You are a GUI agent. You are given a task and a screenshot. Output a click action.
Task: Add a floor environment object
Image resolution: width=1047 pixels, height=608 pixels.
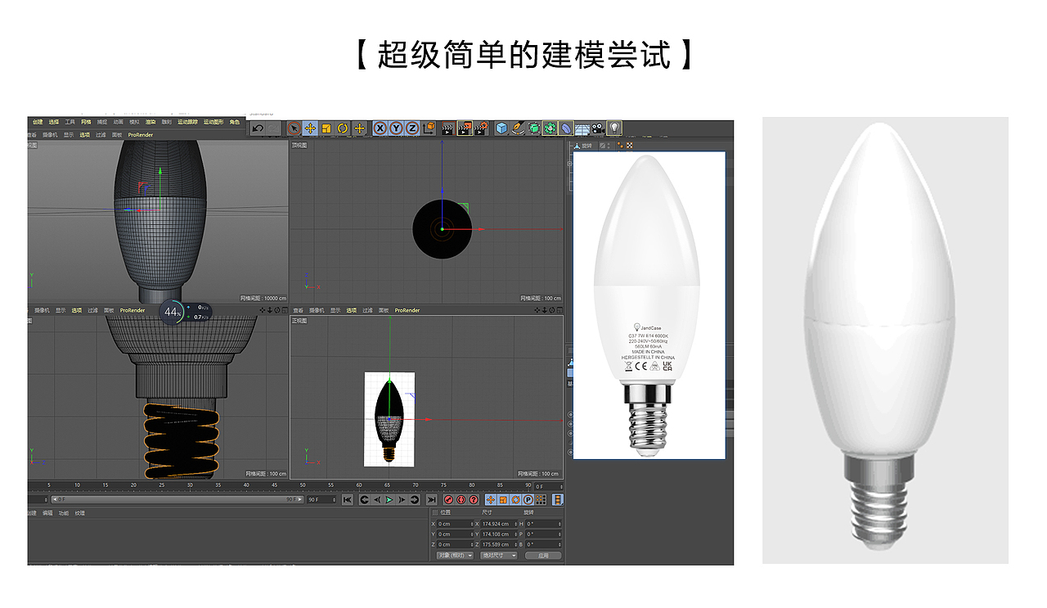[x=582, y=128]
